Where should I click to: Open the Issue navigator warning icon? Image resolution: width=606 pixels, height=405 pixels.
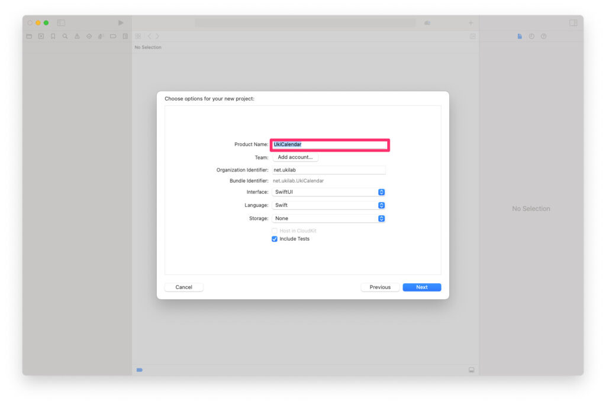(77, 36)
